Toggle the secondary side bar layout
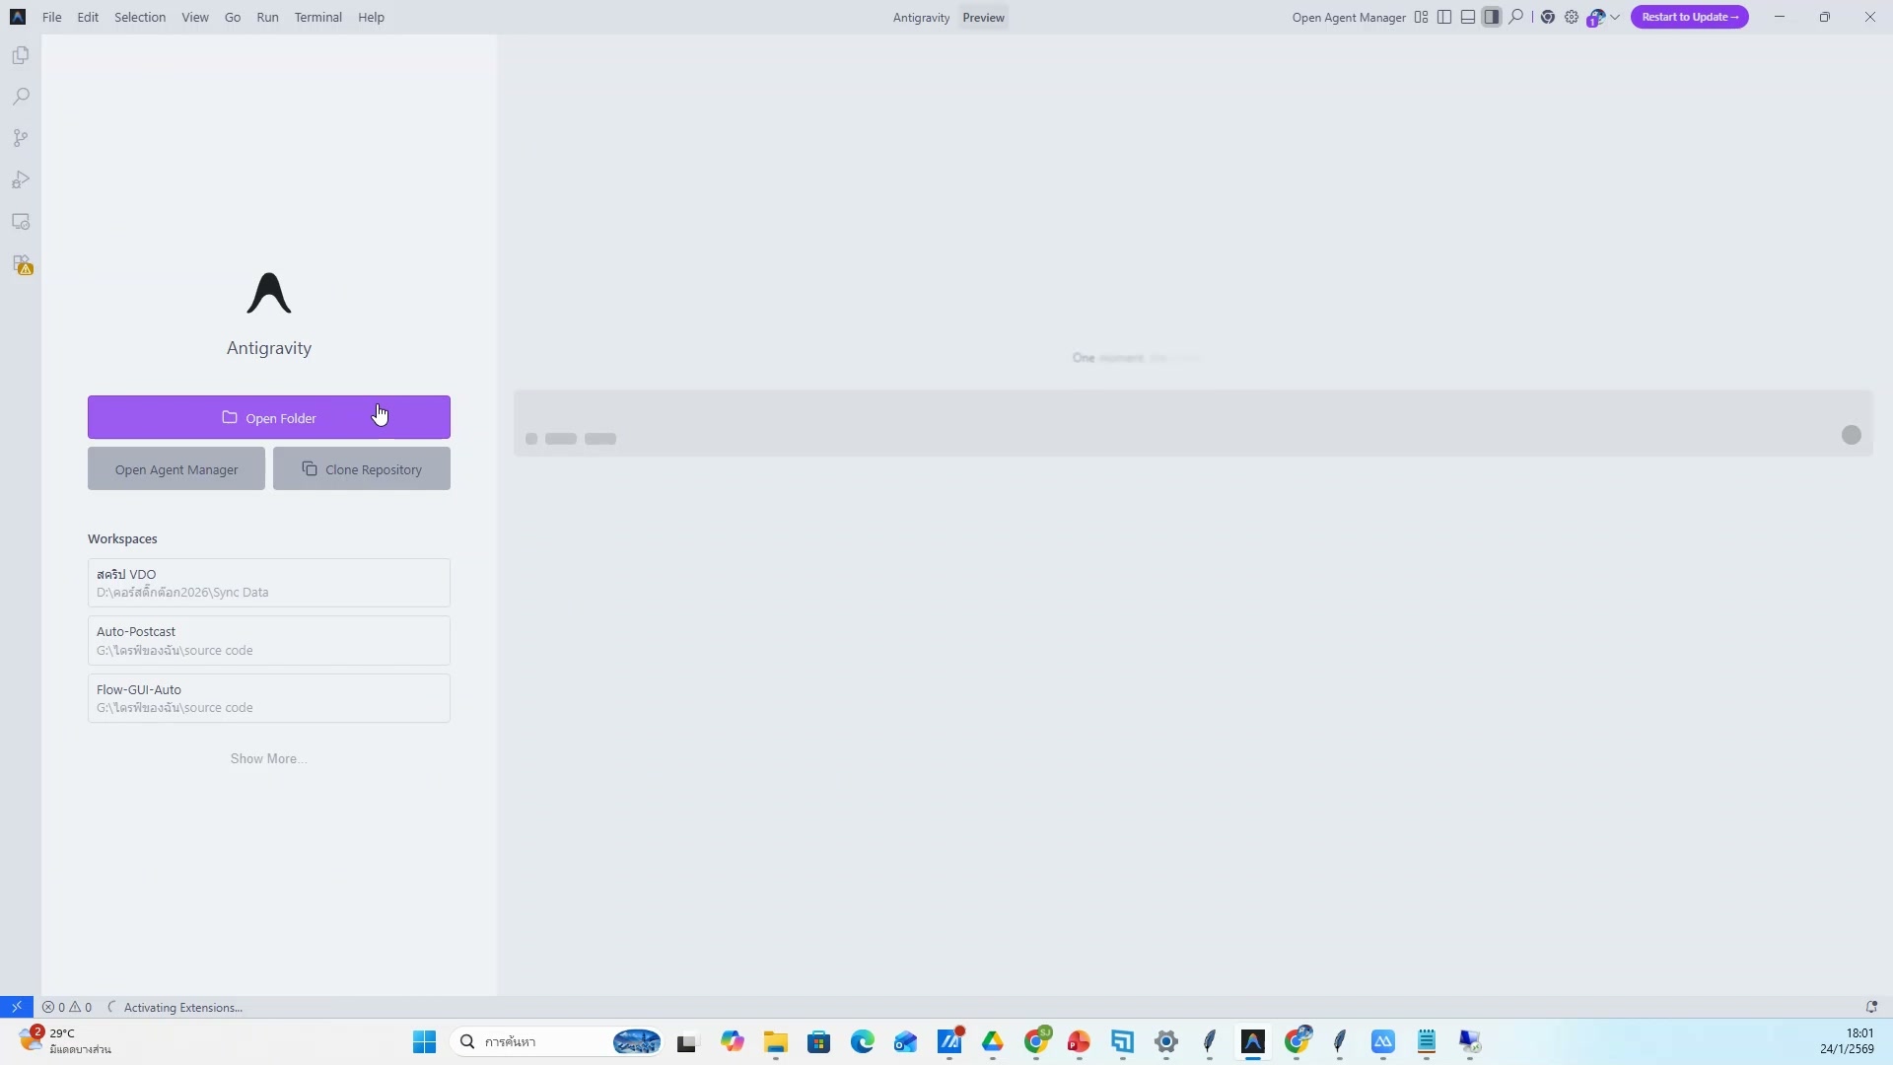1893x1065 pixels. click(1492, 17)
